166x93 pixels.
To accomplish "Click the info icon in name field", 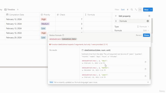I will coord(148,21).
